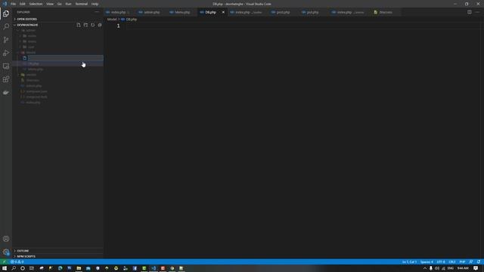The image size is (484, 272).
Task: Click the Refresh Explorer icon
Action: 92,25
